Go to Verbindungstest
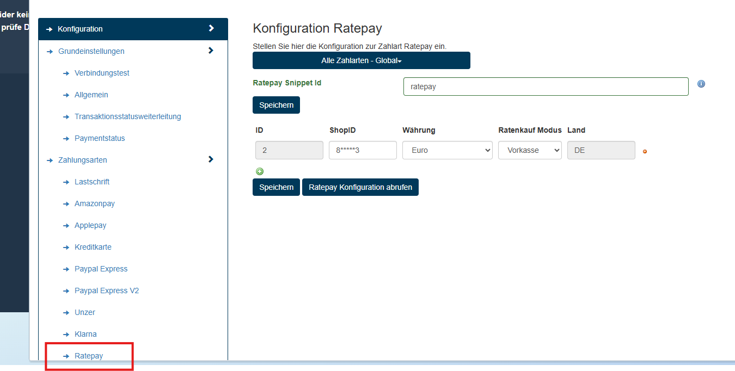 (x=102, y=73)
